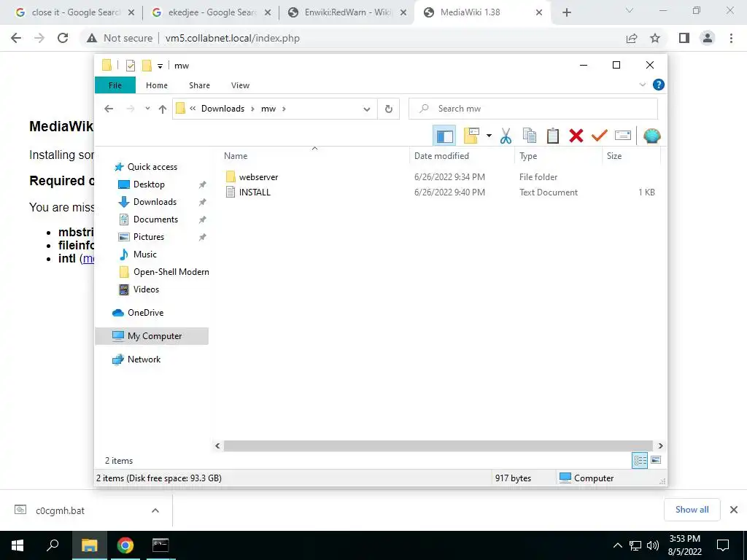Open Customize Quick Access Toolbar dropdown
Viewport: 747px width, 560px height.
click(x=160, y=66)
